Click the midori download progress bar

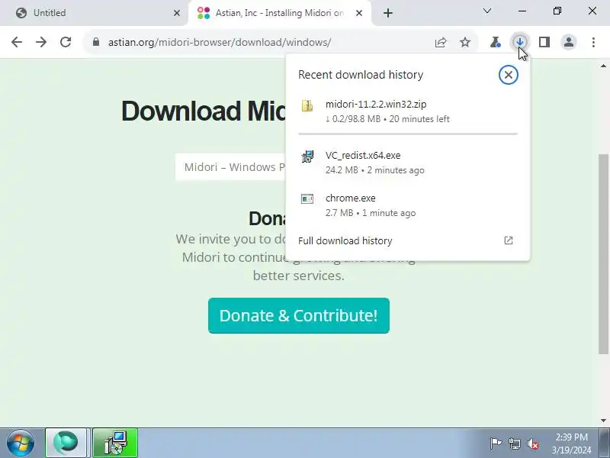pos(408,134)
